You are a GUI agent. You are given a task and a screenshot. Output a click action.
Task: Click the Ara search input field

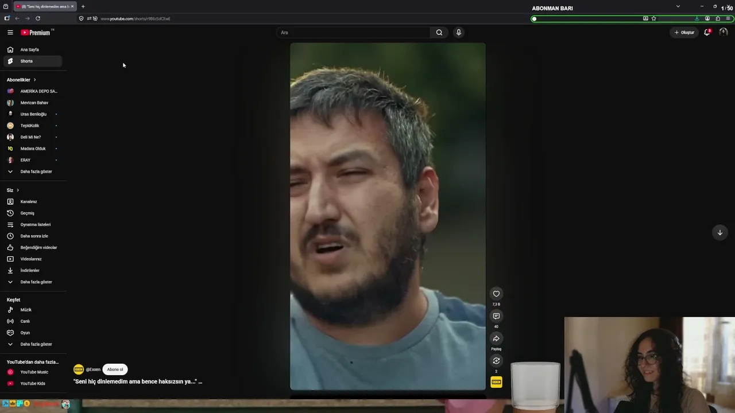click(x=353, y=33)
